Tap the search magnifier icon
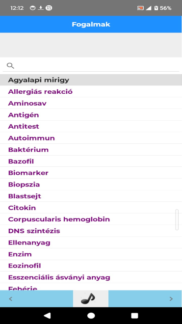This screenshot has width=182, height=324. pos(10,66)
